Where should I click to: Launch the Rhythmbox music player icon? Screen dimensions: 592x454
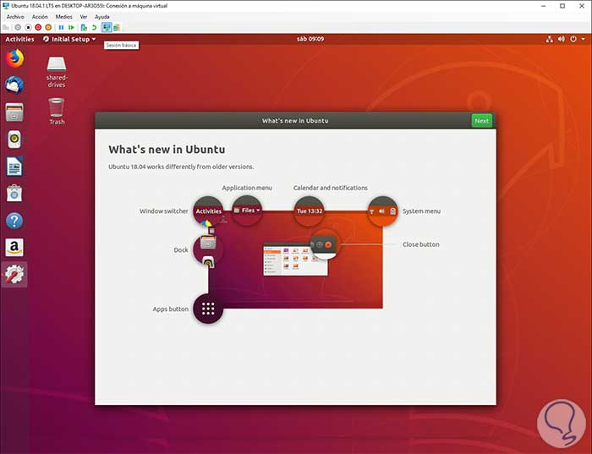pos(14,139)
